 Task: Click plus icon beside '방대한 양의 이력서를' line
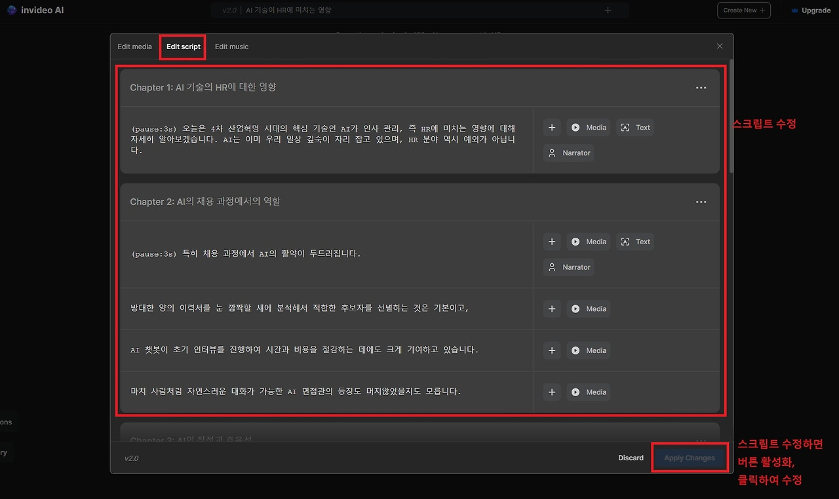[552, 308]
